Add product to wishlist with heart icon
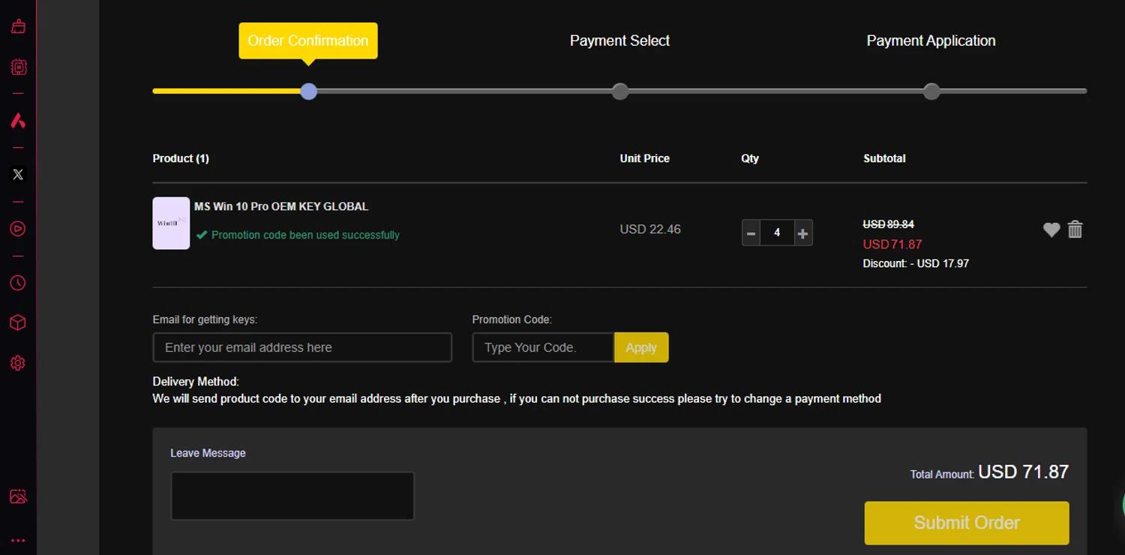This screenshot has height=555, width=1125. (1051, 230)
